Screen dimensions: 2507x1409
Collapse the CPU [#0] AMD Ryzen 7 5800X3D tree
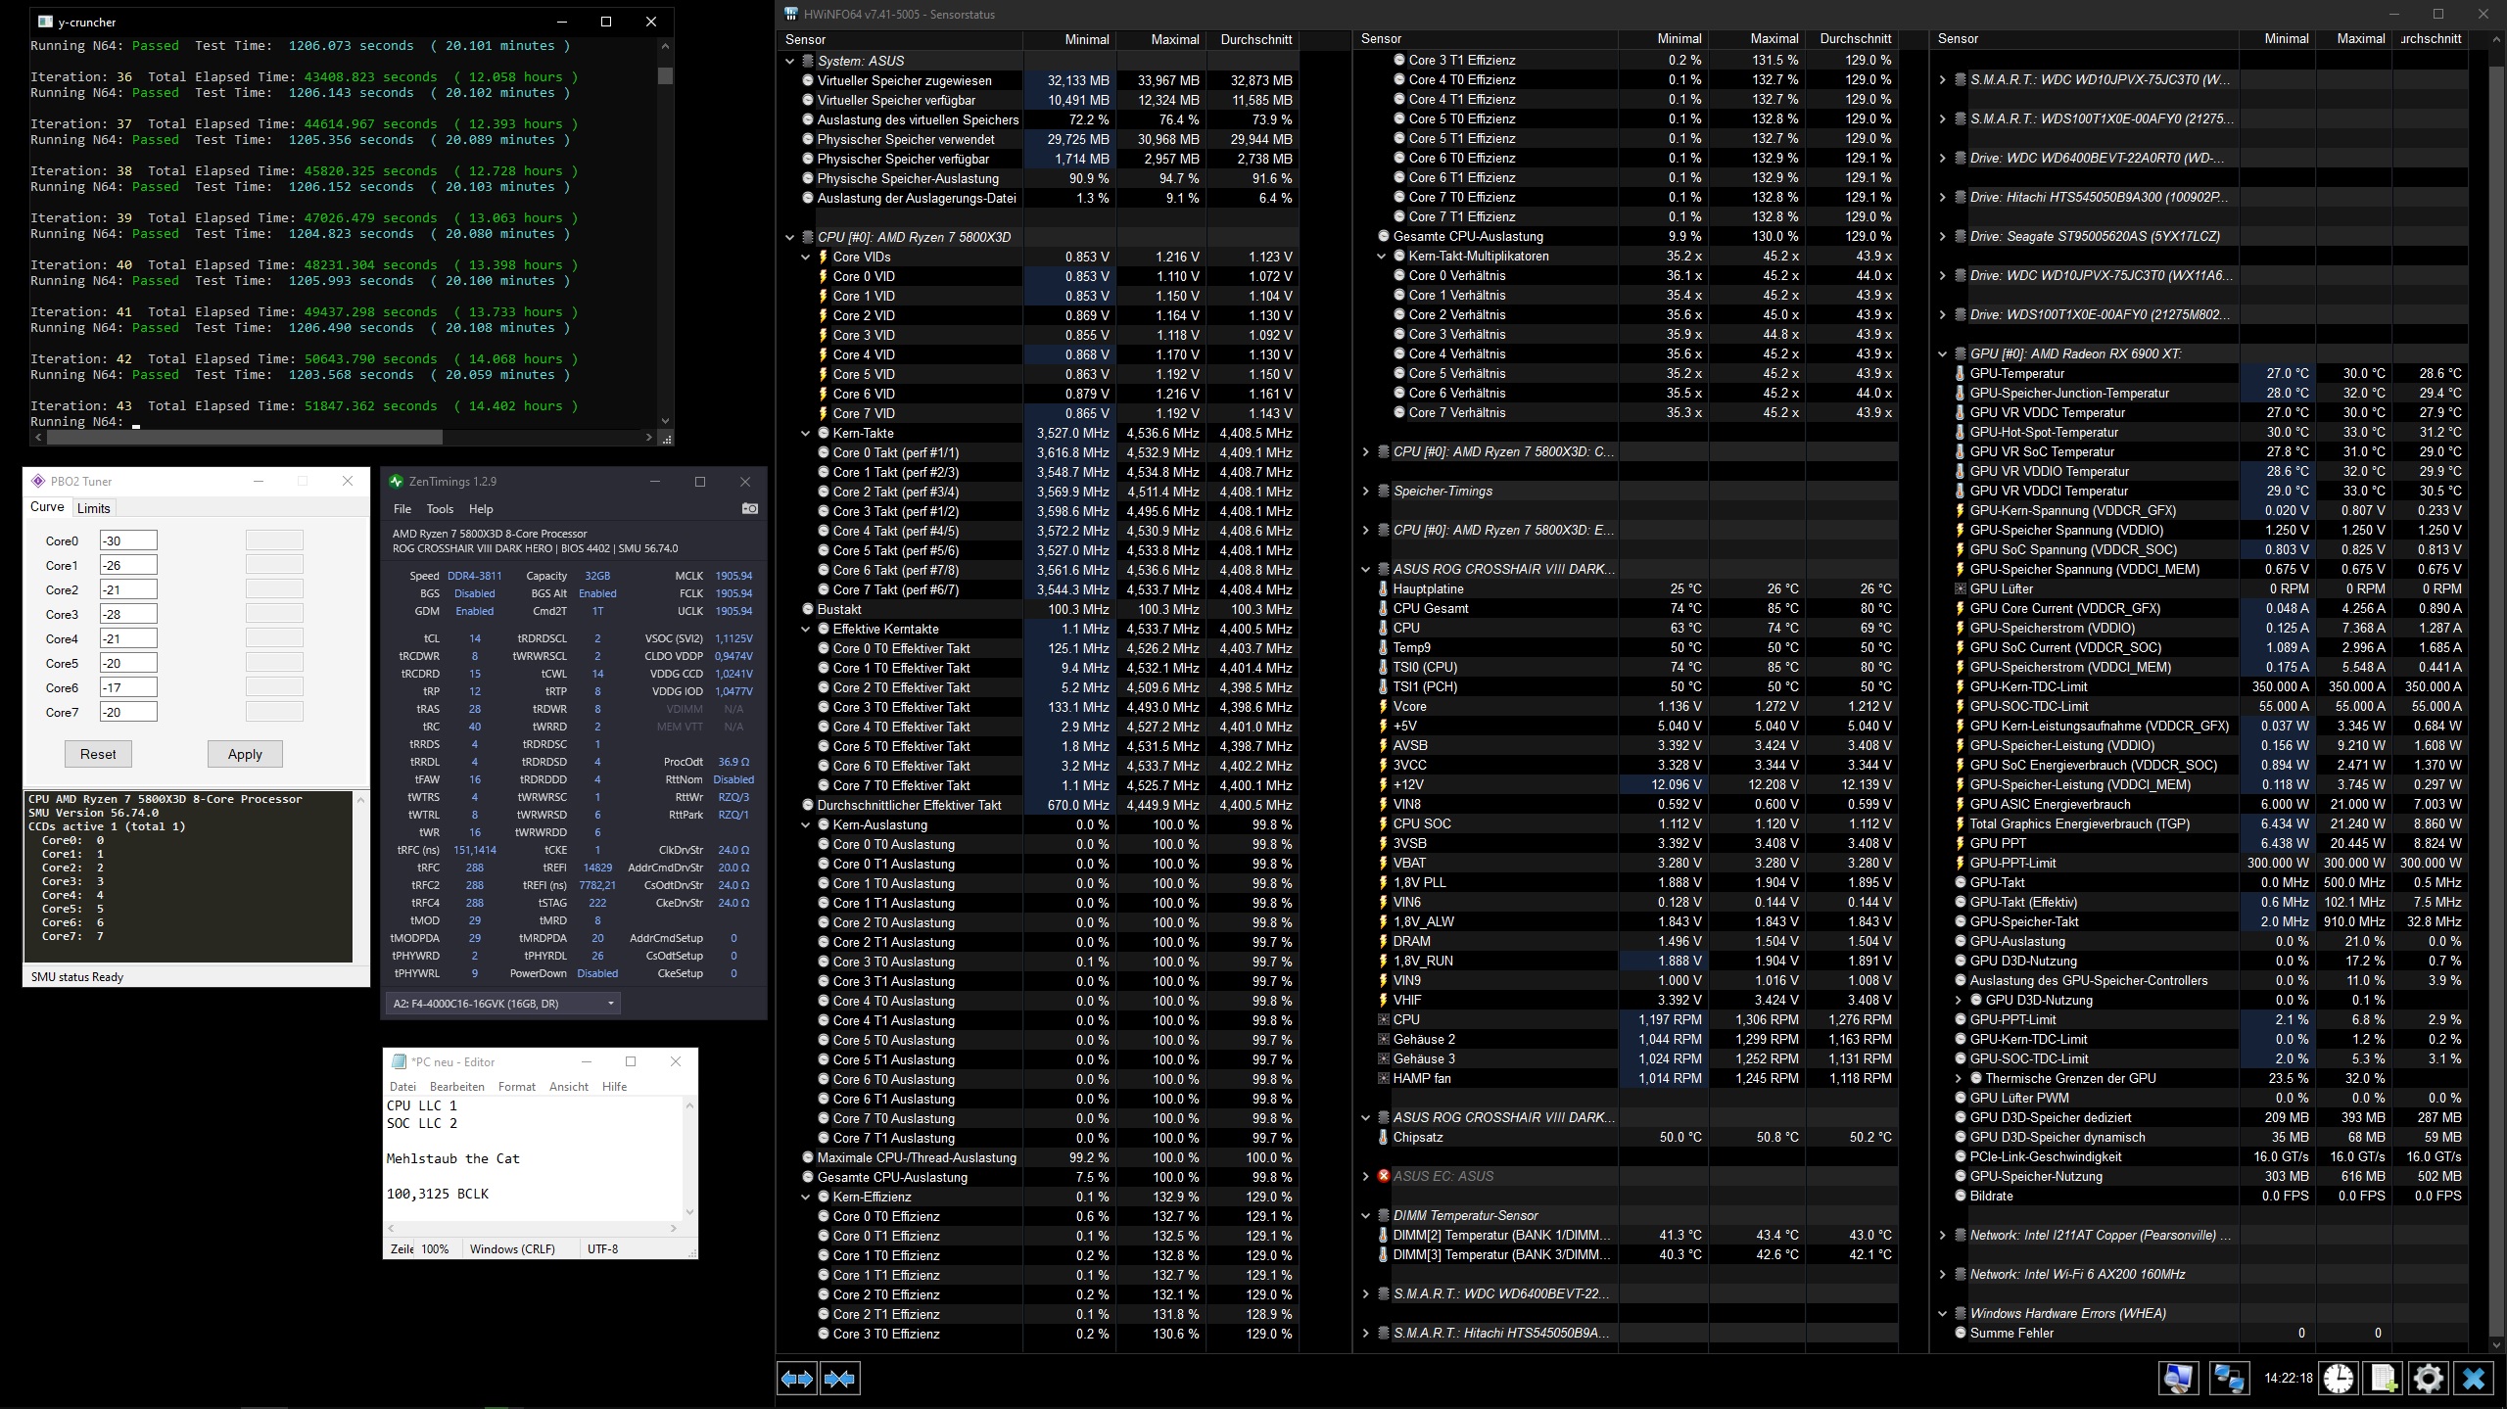(x=790, y=237)
